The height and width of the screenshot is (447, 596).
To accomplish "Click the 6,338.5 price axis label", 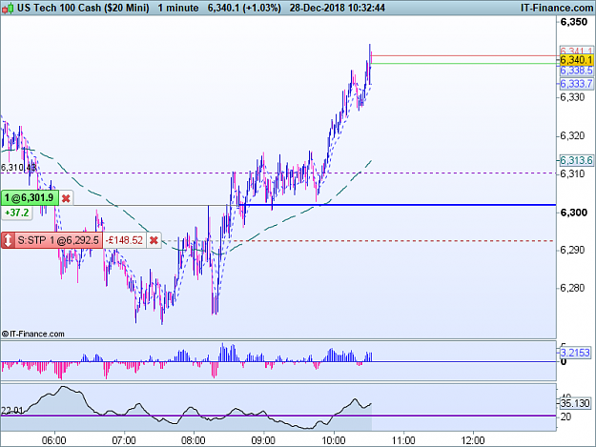I will 576,71.
